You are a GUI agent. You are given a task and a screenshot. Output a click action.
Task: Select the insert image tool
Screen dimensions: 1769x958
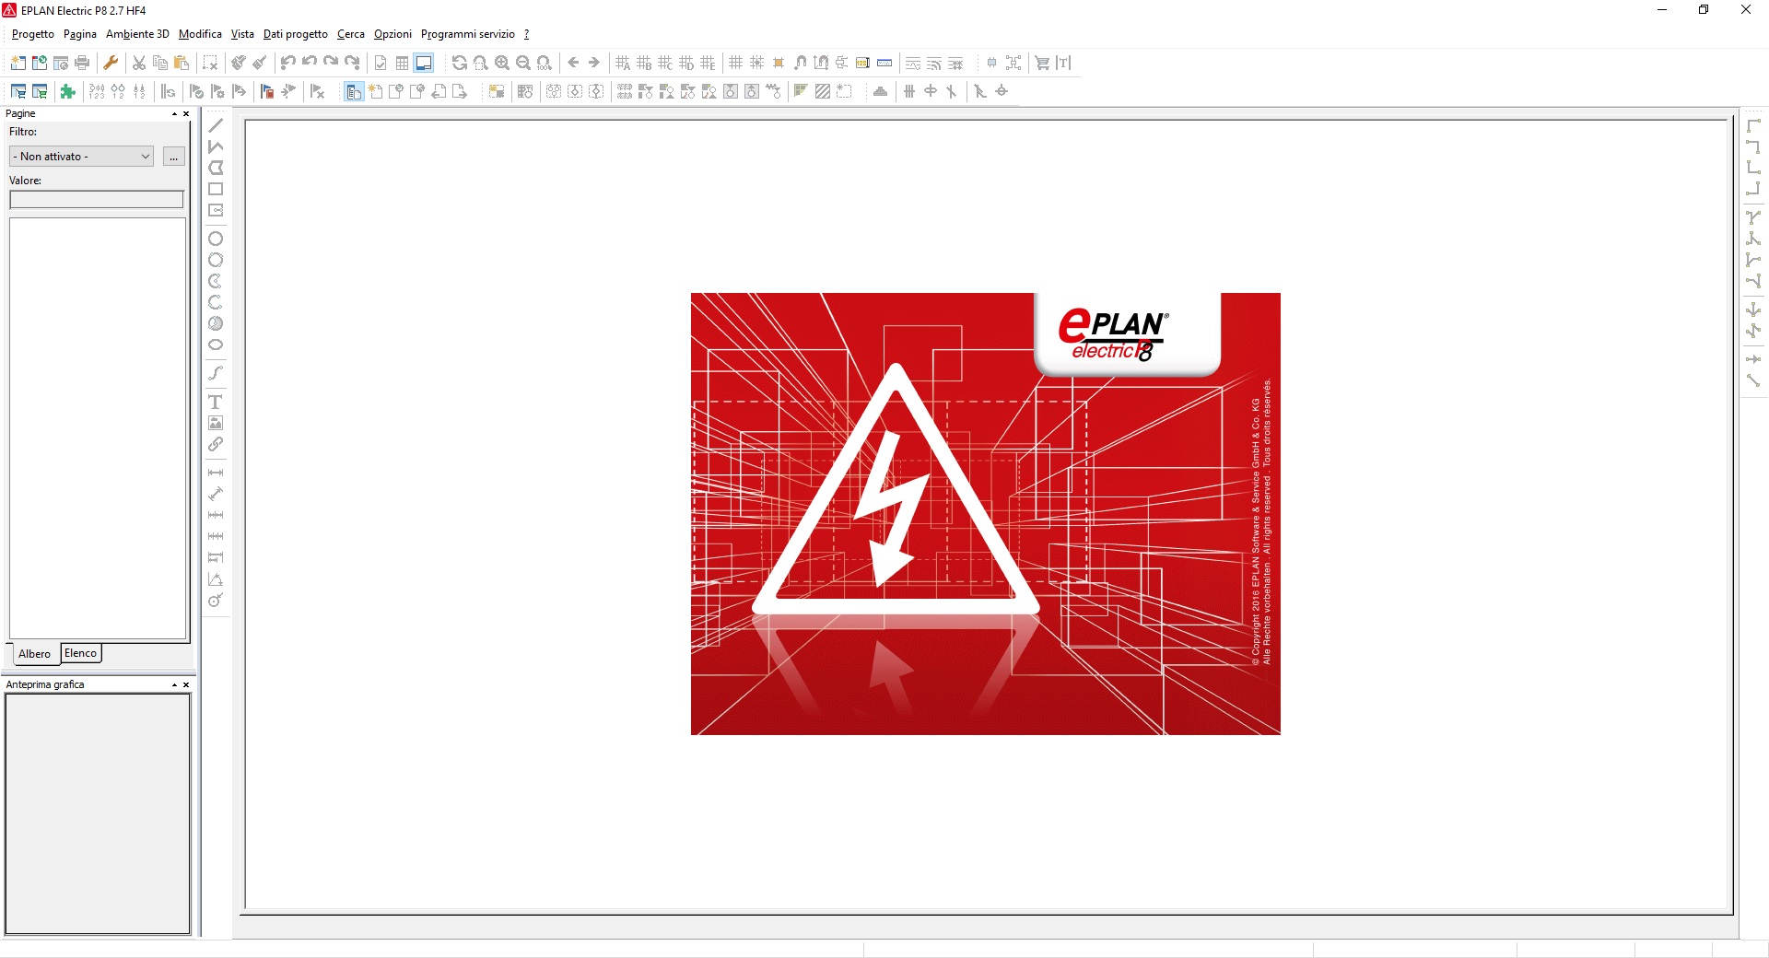(x=216, y=423)
